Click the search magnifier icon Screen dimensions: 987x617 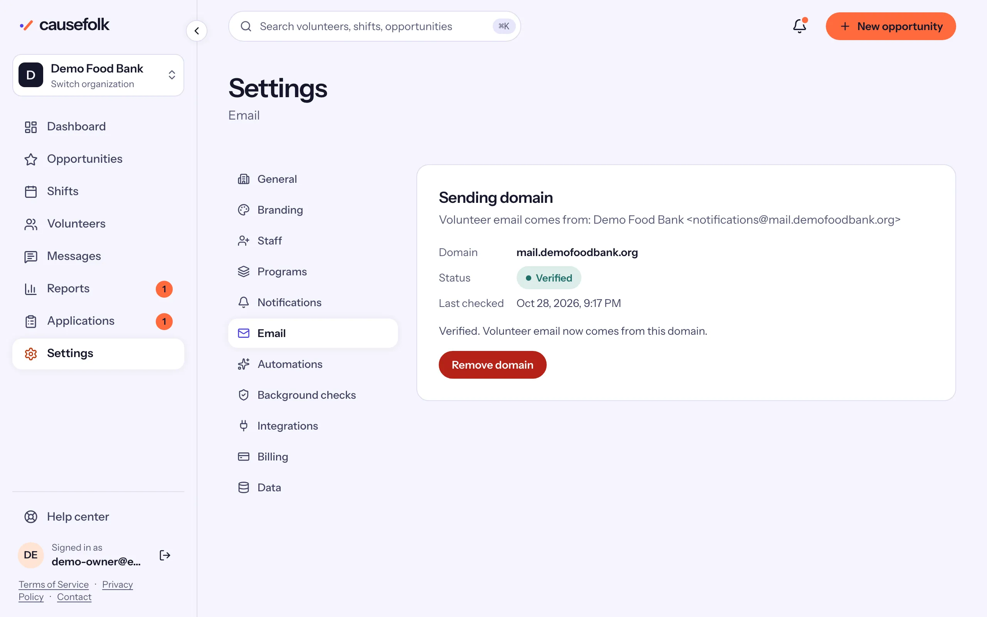coord(246,27)
